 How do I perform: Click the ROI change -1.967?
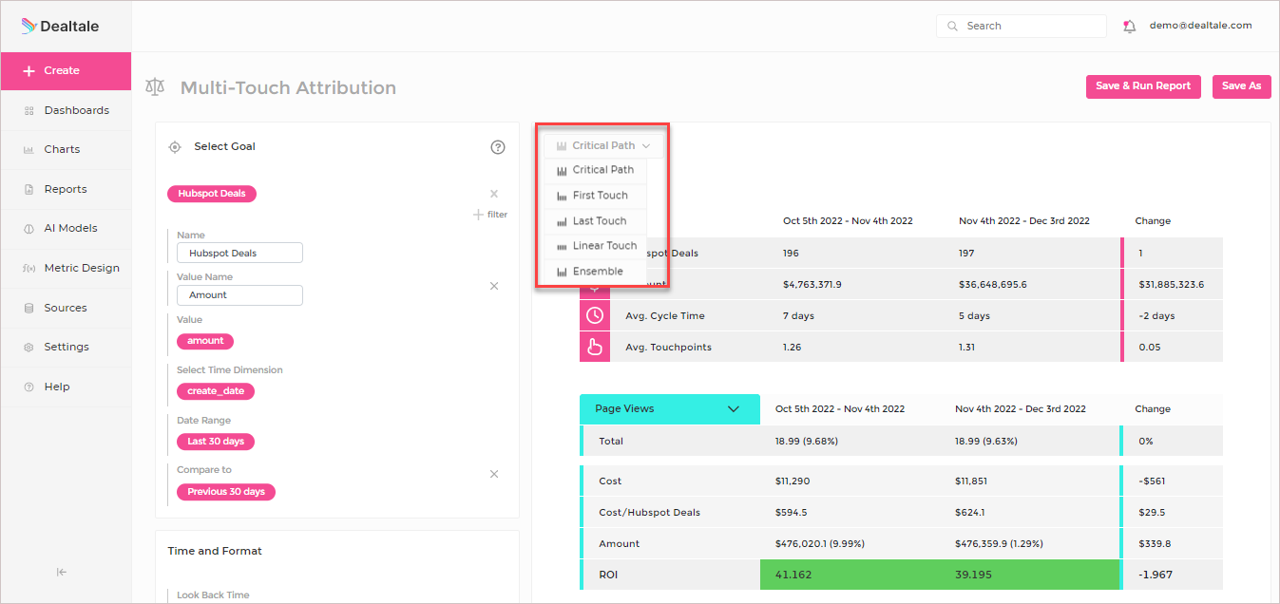point(1156,576)
